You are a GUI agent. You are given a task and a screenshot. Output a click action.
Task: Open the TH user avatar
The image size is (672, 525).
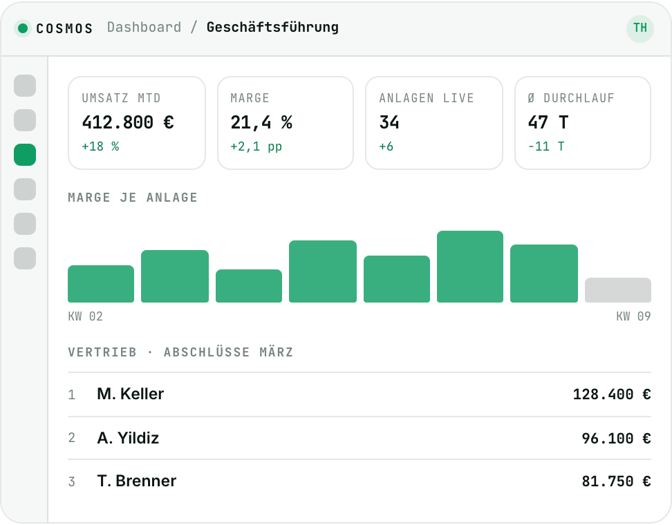click(640, 29)
